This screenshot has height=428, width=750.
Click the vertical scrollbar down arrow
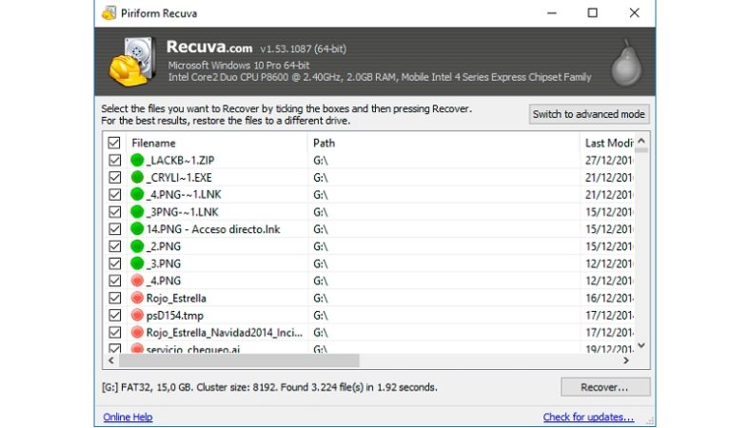641,346
